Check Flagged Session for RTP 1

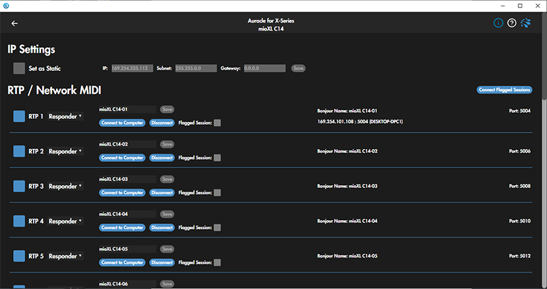[x=217, y=123]
